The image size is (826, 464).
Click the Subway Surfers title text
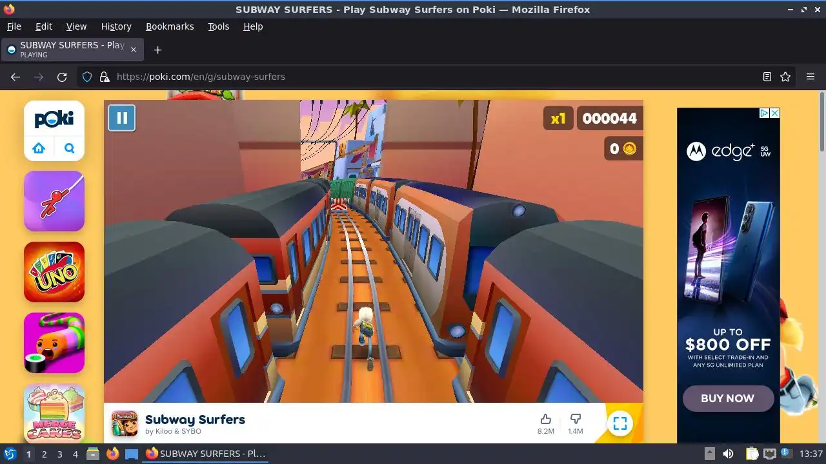click(195, 420)
